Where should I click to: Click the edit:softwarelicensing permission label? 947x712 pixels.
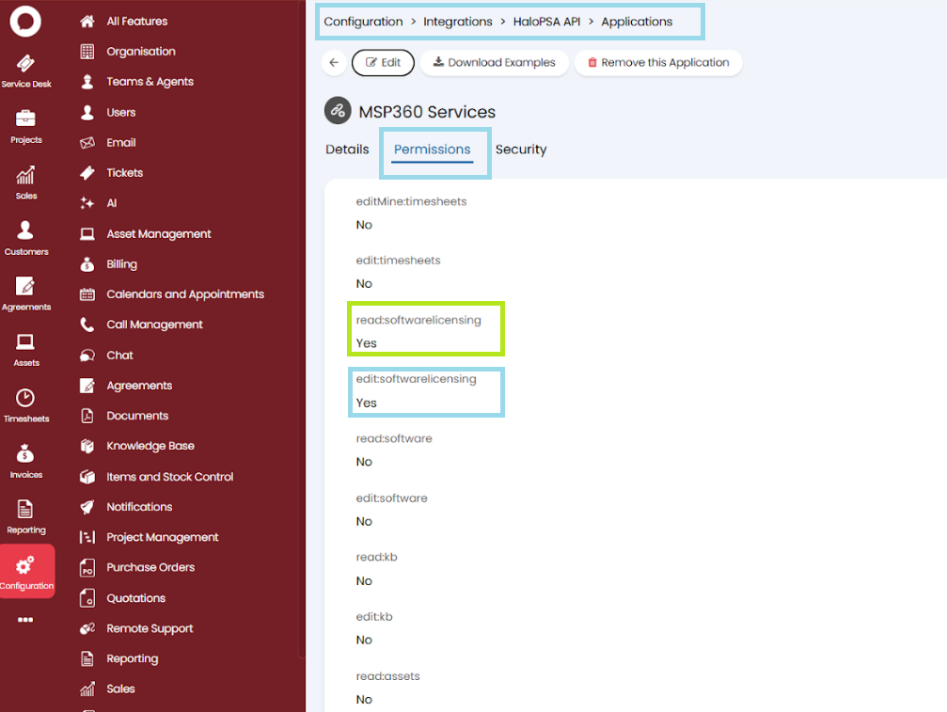coord(416,379)
